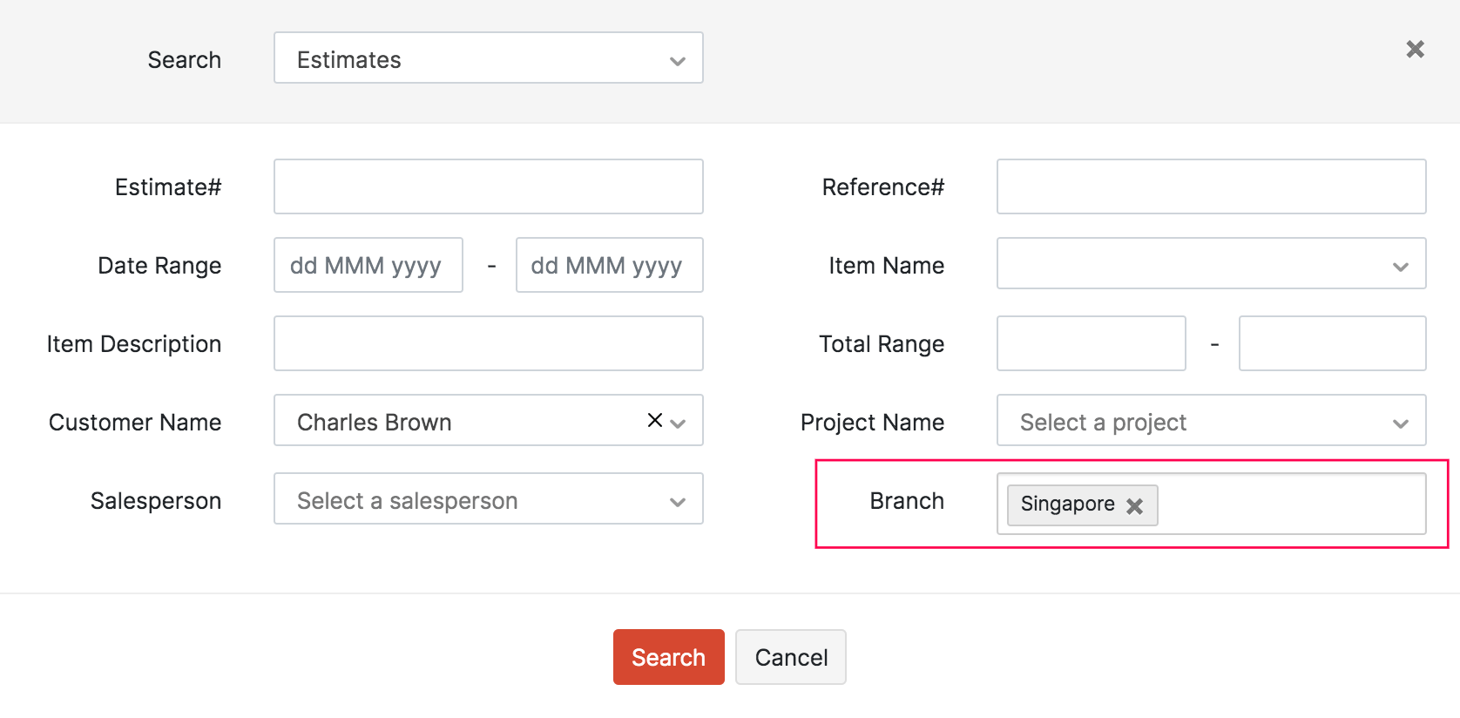Click the Cancel button

coord(790,657)
